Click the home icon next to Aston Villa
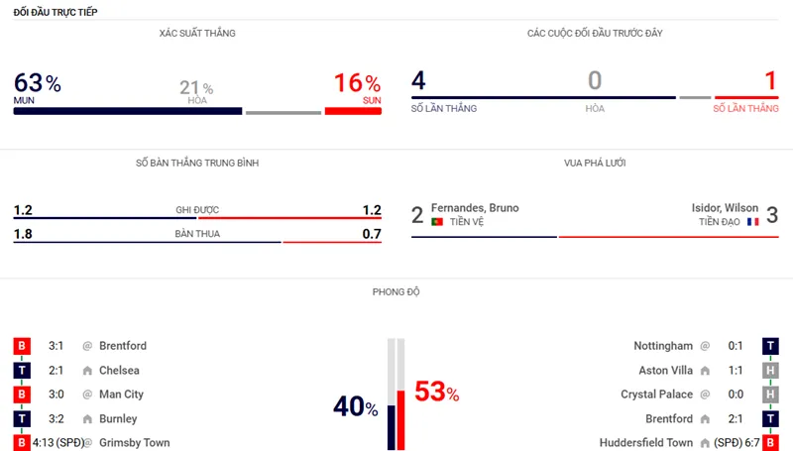Screen dimensions: 793x451 click(x=706, y=371)
